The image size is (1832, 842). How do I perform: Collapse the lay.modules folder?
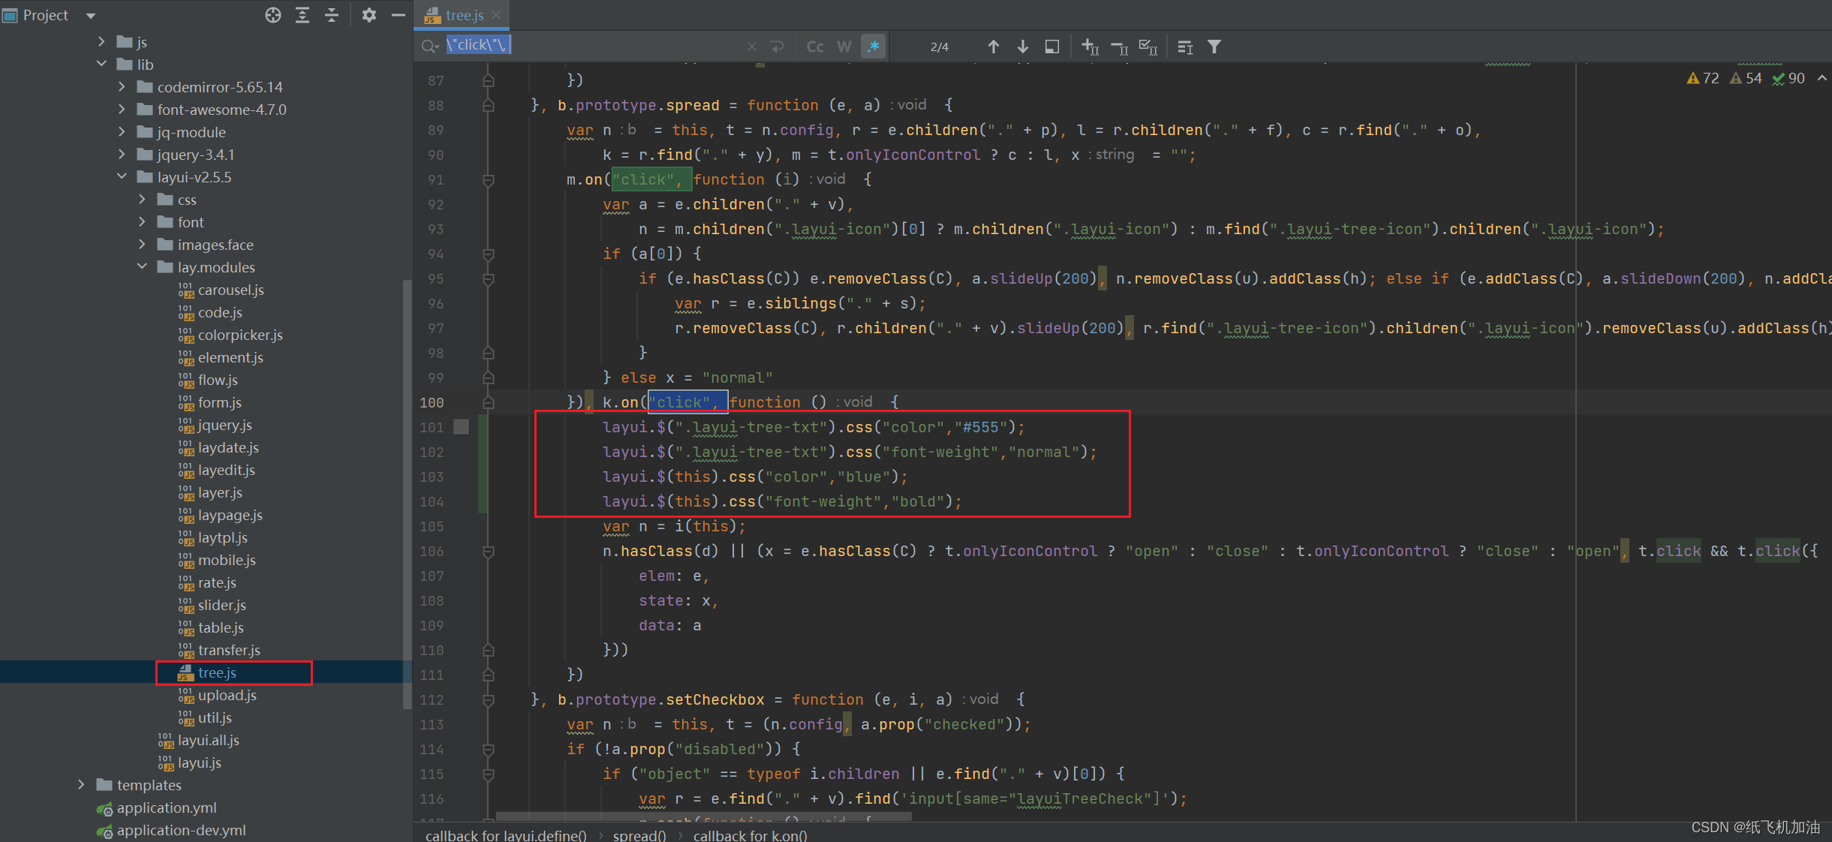pyautogui.click(x=142, y=267)
